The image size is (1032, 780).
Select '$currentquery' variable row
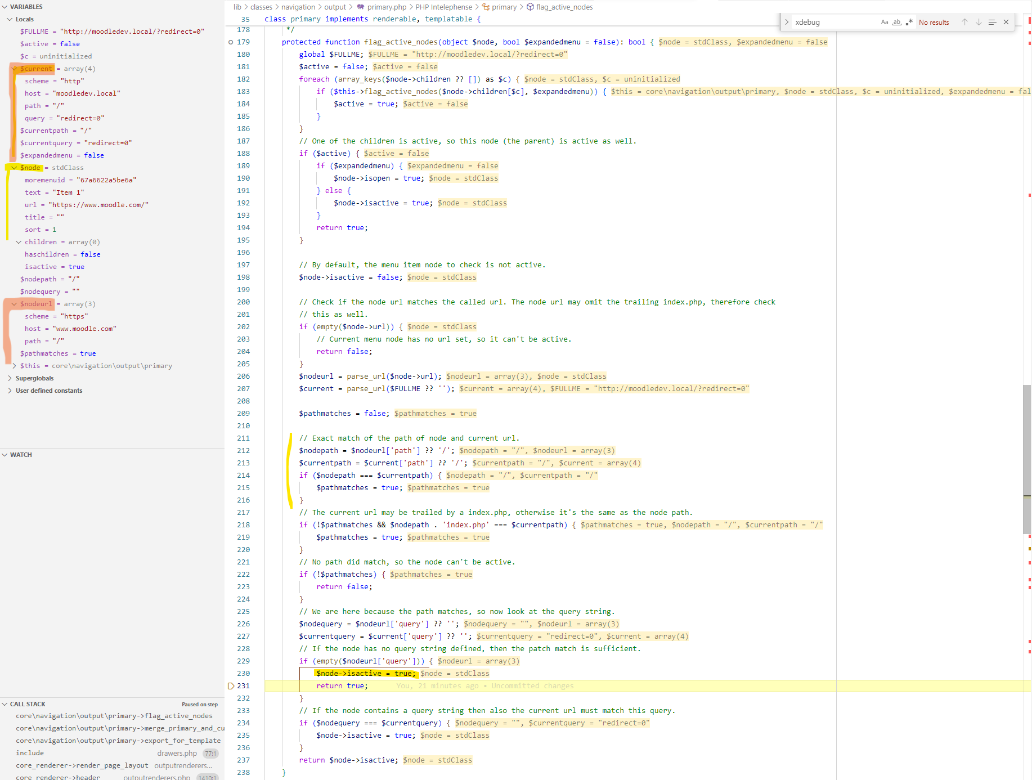pyautogui.click(x=113, y=143)
